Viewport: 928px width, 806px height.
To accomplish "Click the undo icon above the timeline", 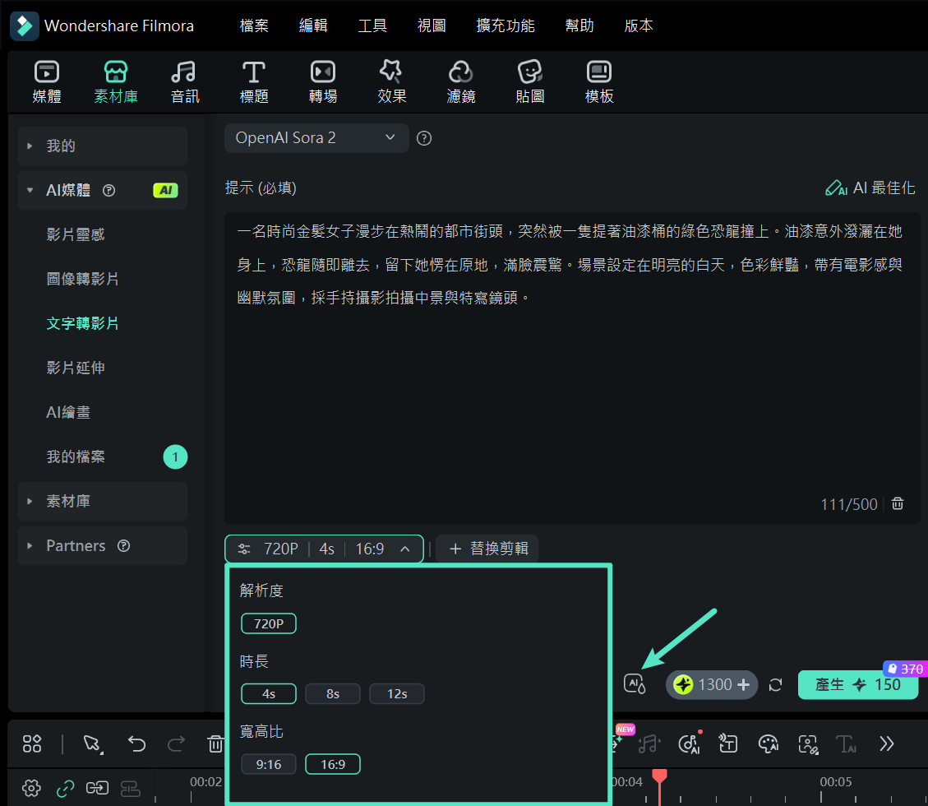I will pos(137,743).
